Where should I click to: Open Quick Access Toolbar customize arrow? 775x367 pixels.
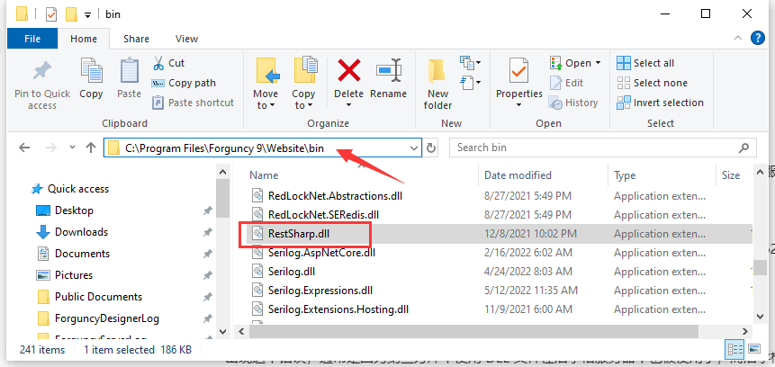click(87, 14)
